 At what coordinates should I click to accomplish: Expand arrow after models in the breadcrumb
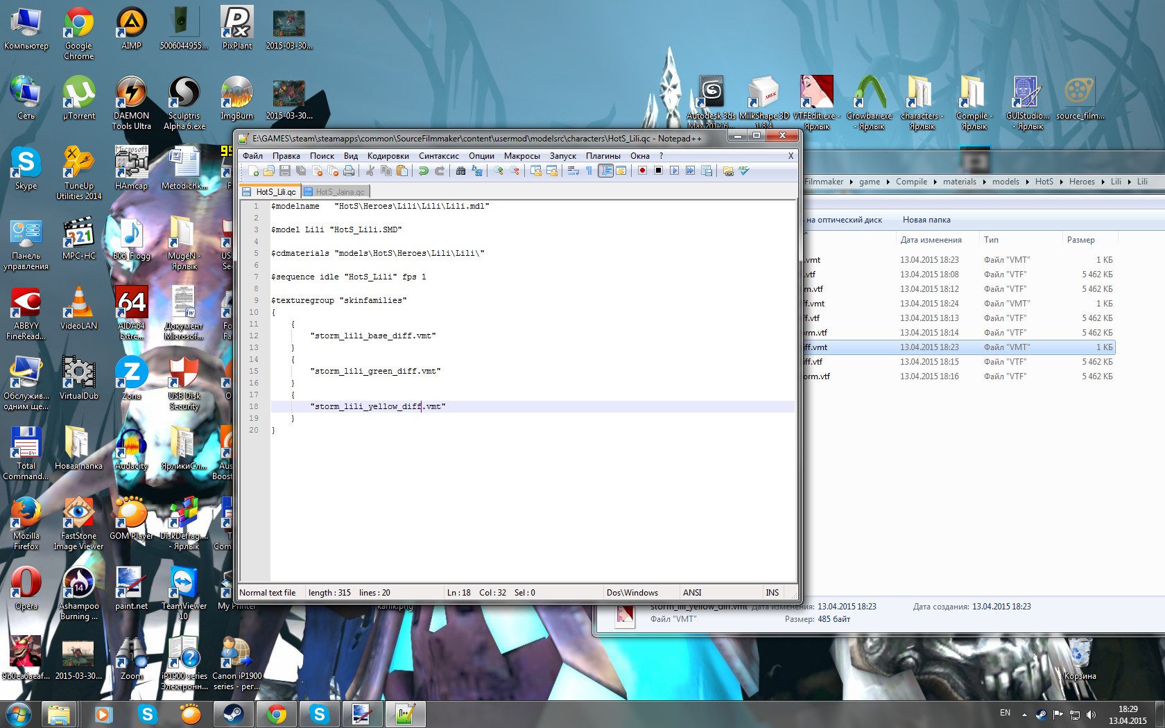[1027, 182]
